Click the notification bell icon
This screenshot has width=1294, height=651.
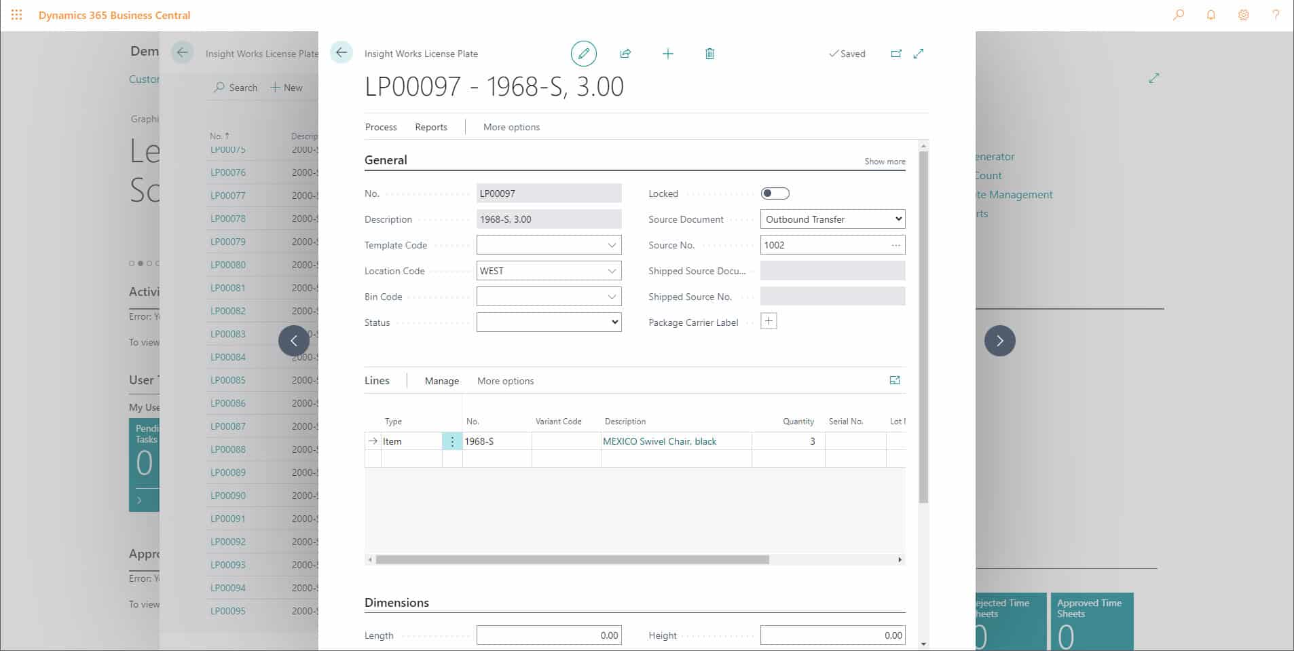point(1210,15)
